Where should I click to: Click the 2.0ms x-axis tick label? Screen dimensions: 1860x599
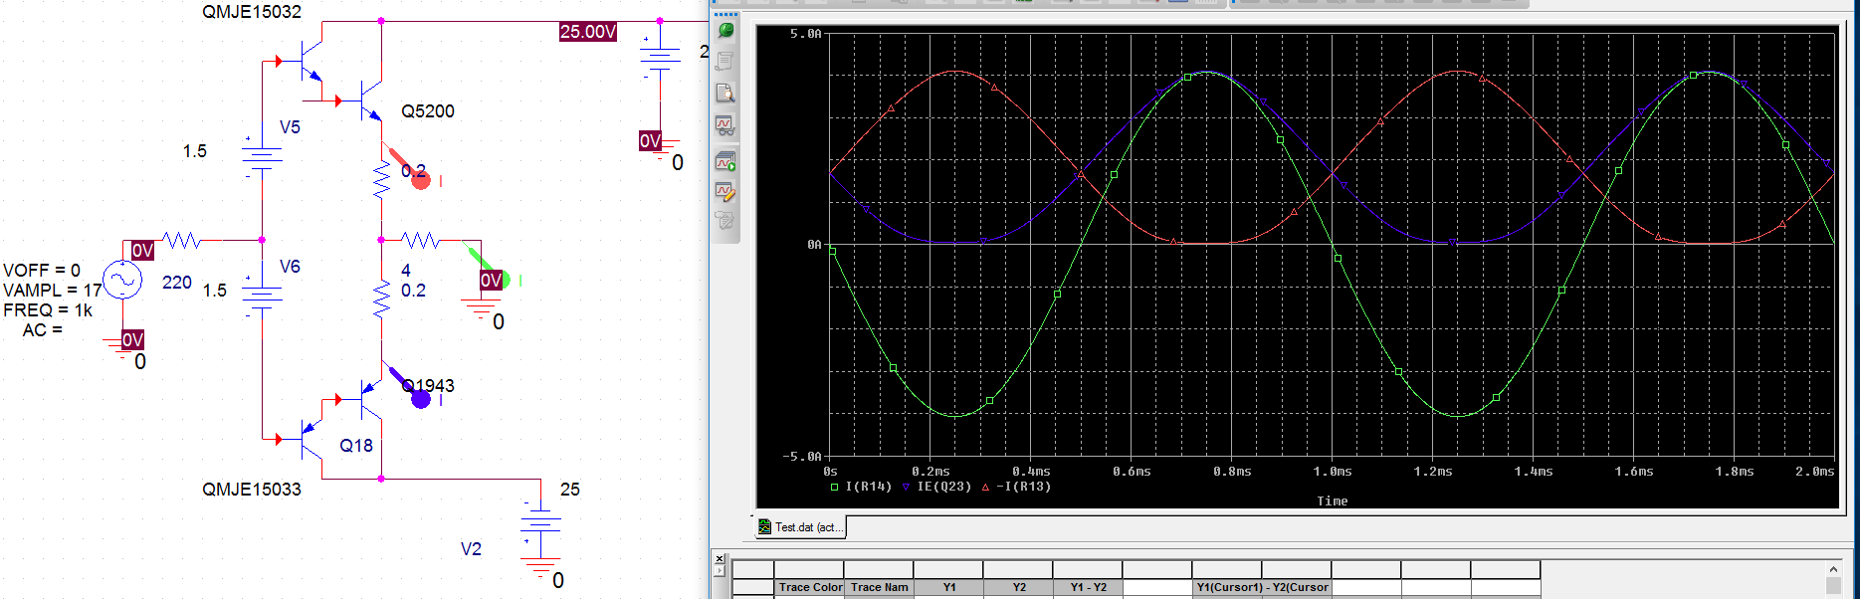tap(1814, 472)
